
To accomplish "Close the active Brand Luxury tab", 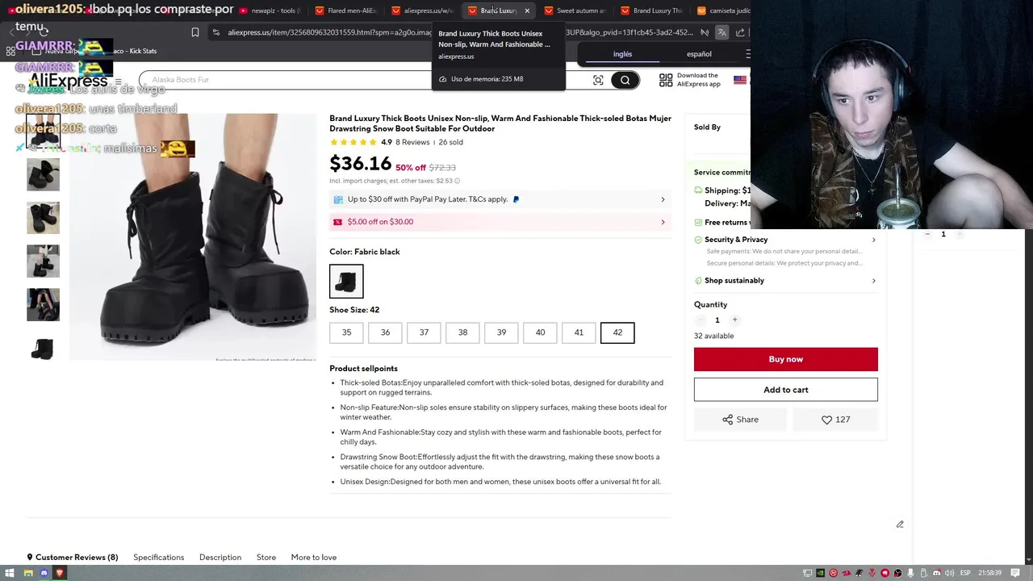I will coord(527,10).
